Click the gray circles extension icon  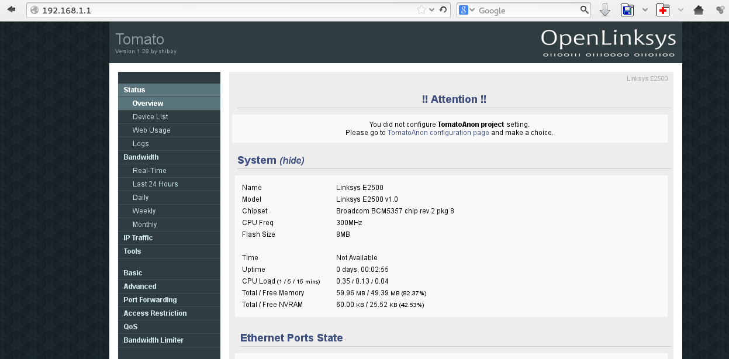pyautogui.click(x=720, y=10)
